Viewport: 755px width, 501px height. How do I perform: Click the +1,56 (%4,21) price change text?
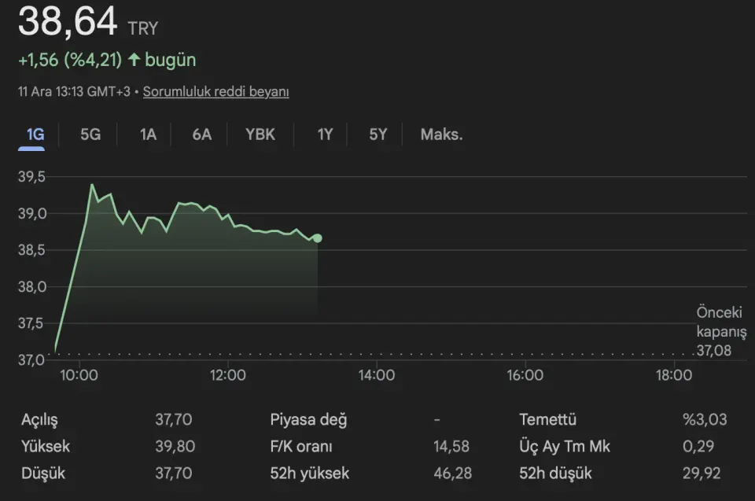click(69, 61)
